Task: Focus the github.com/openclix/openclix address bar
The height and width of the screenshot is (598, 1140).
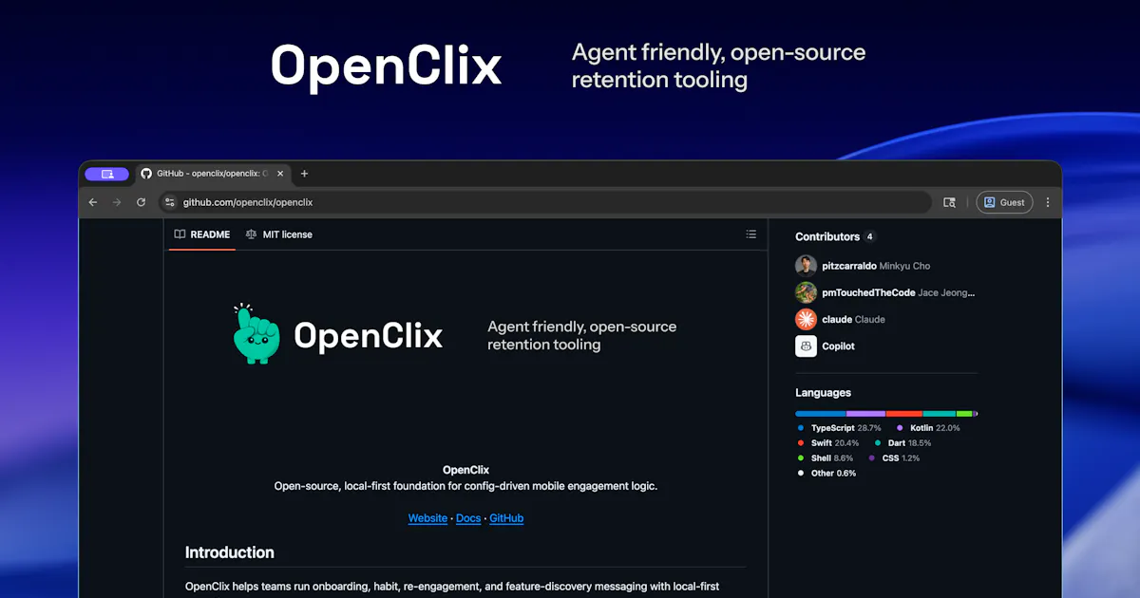Action: coord(545,202)
